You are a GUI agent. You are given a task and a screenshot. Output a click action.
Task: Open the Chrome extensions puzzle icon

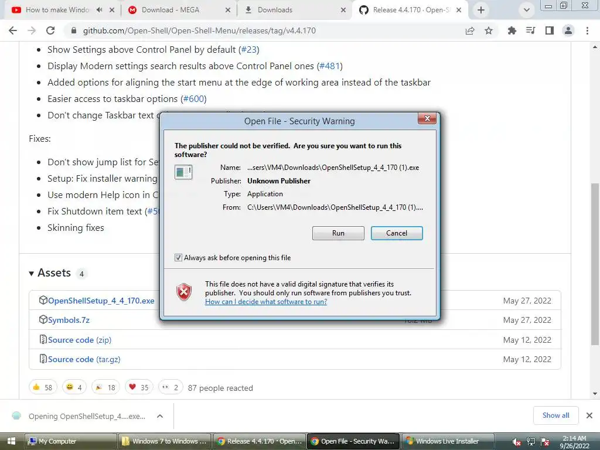[x=512, y=30]
